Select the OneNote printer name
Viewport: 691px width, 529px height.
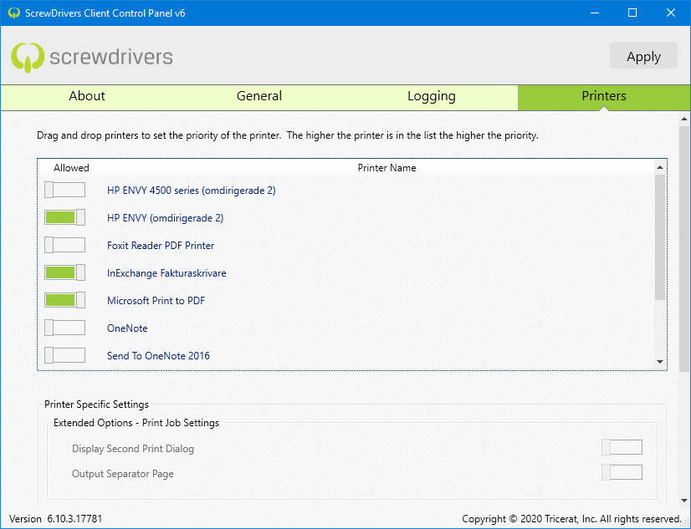pyautogui.click(x=127, y=328)
